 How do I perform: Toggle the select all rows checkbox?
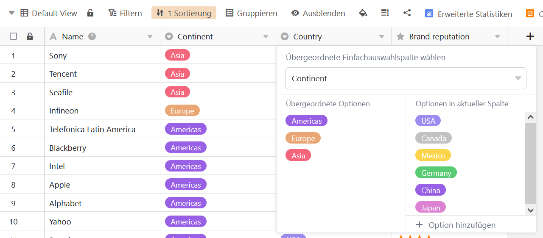point(14,36)
